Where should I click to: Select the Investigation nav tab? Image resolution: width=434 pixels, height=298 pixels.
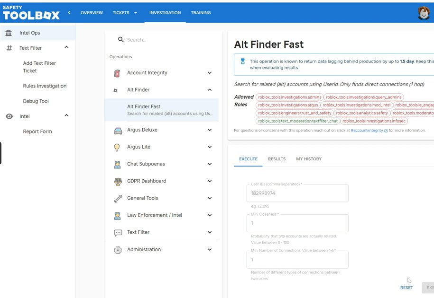[165, 13]
